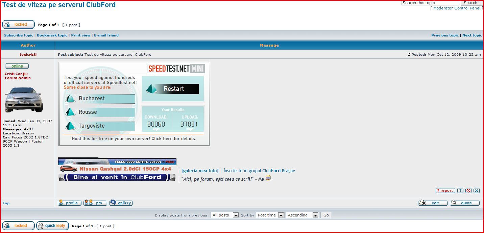Open the author's profile button

tap(70, 203)
